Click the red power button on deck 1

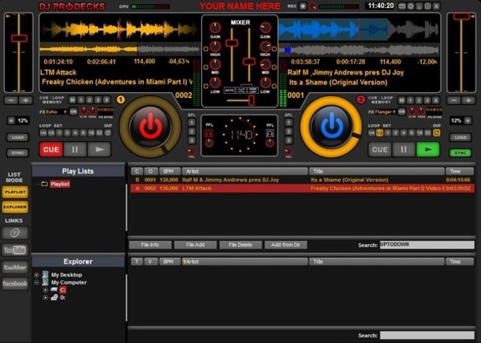tap(151, 127)
